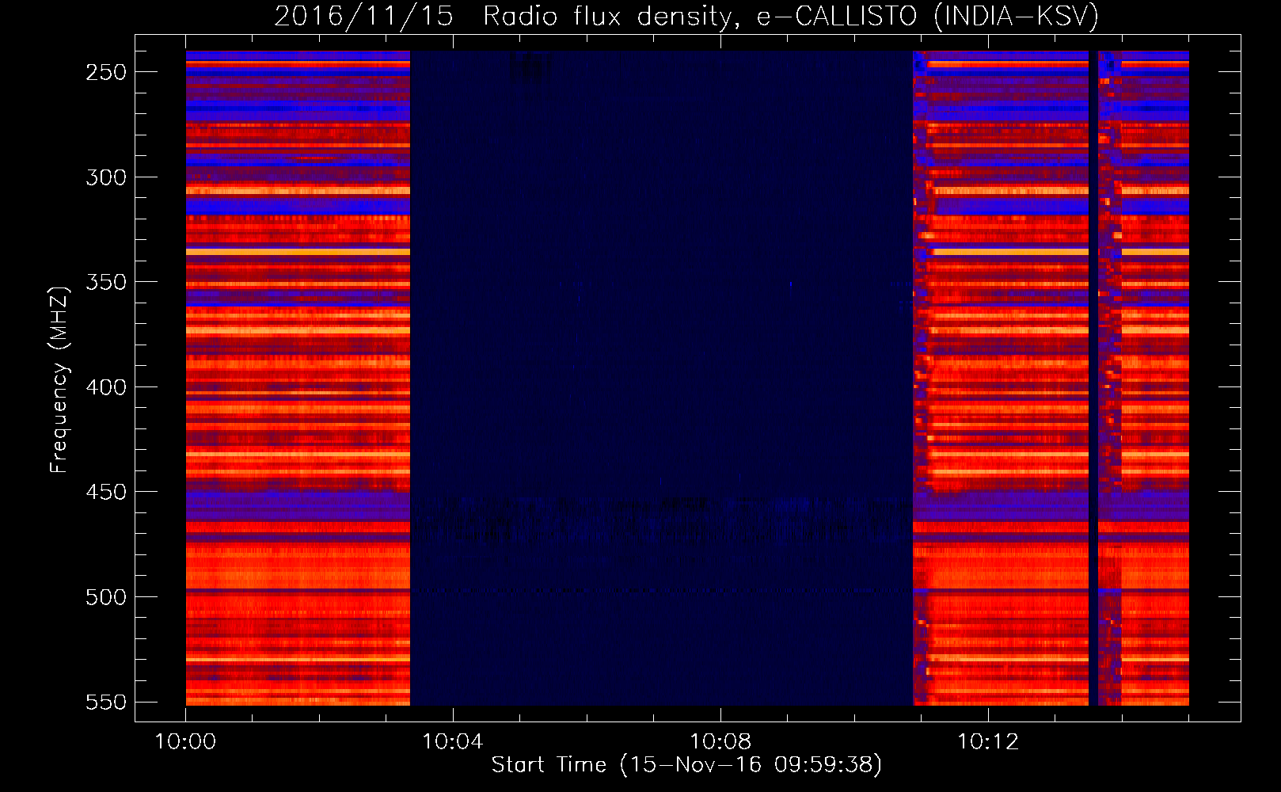The width and height of the screenshot is (1281, 792).
Task: Click the 10:12 time tick label
Action: [x=988, y=742]
